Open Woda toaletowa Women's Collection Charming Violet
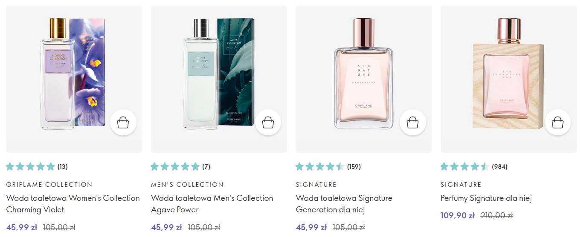The image size is (581, 237). point(73,204)
